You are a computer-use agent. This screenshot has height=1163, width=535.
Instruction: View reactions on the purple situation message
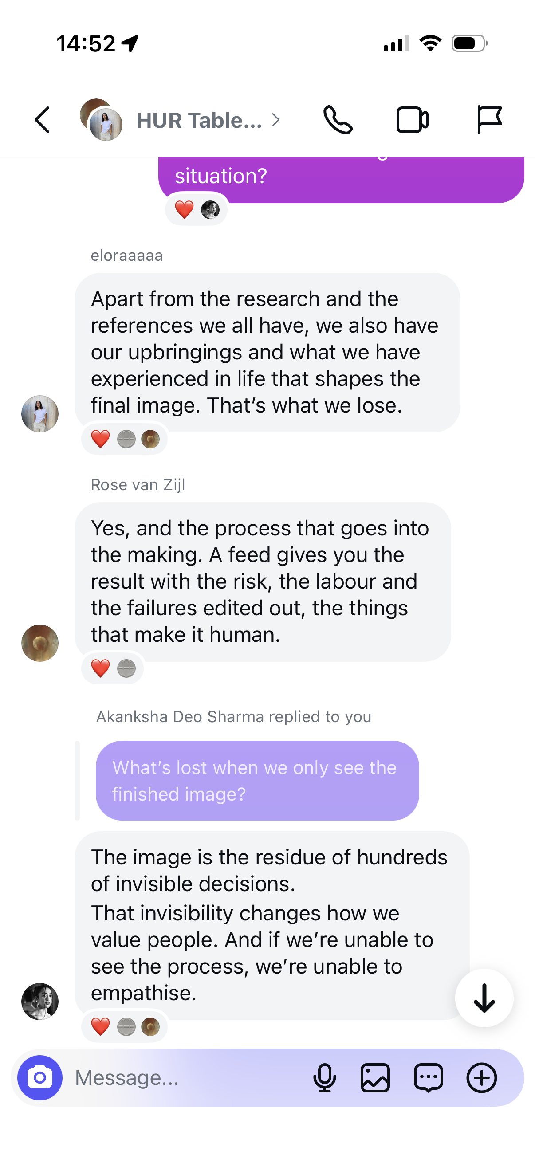(x=197, y=209)
